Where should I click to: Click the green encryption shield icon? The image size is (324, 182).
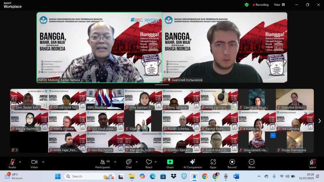pyautogui.click(x=247, y=5)
